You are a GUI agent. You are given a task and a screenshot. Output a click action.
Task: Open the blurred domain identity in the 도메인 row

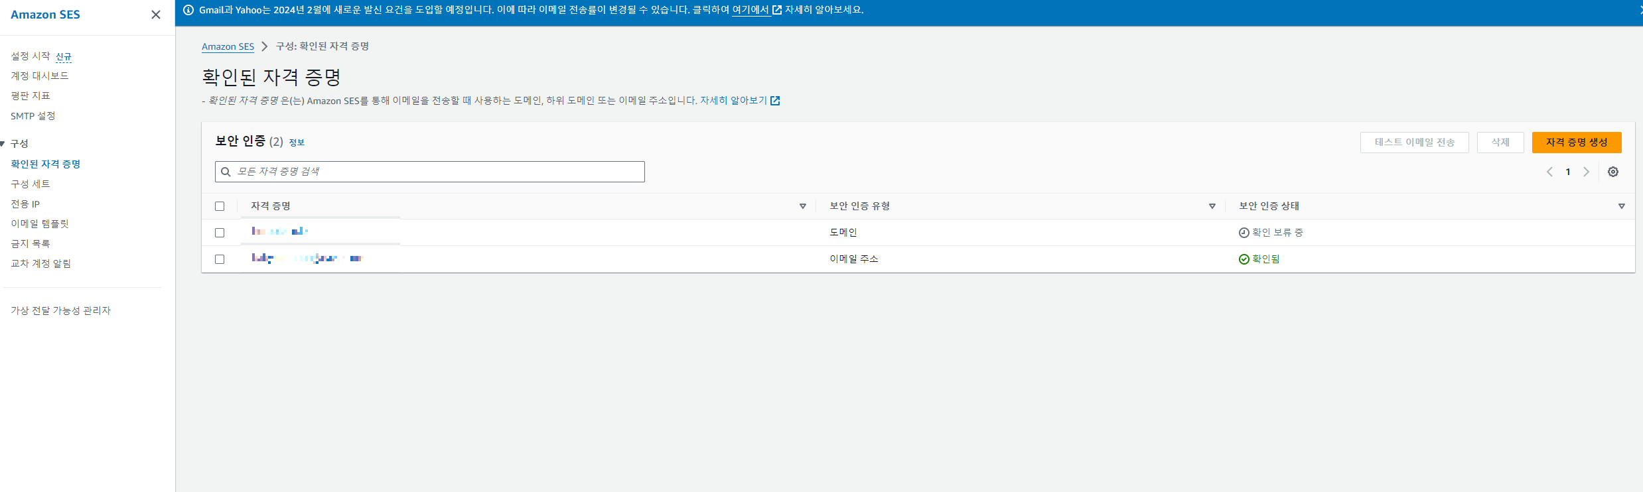280,231
